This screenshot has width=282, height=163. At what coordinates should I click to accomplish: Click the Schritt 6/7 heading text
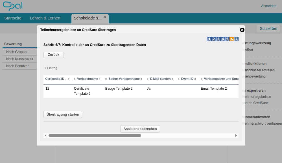click(x=95, y=45)
